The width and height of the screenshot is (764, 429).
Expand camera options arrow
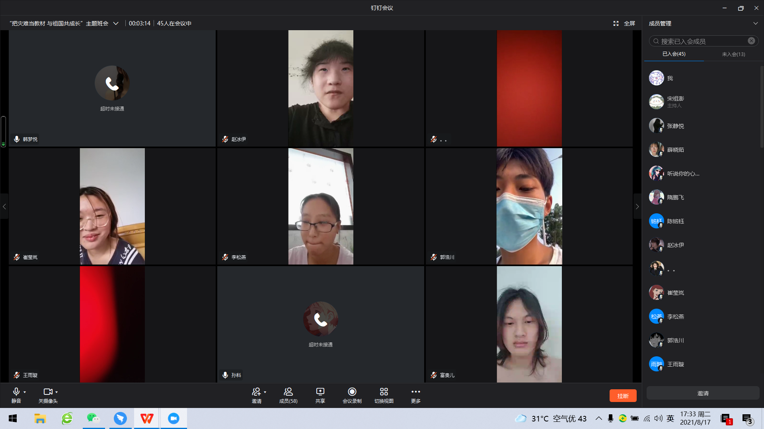[57, 392]
